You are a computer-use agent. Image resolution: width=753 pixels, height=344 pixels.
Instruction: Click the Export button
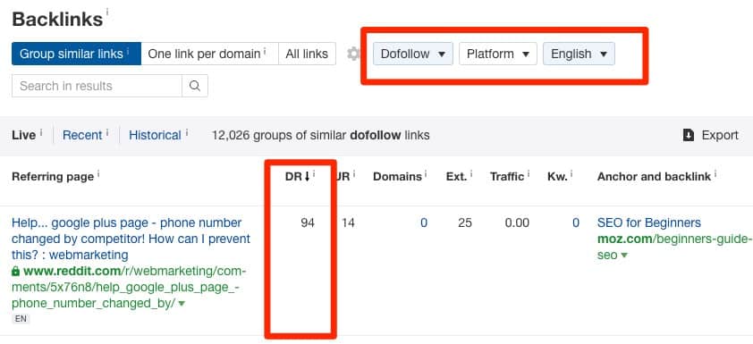(x=711, y=135)
